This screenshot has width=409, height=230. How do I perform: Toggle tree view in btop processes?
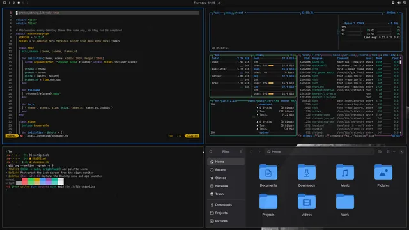[374, 55]
